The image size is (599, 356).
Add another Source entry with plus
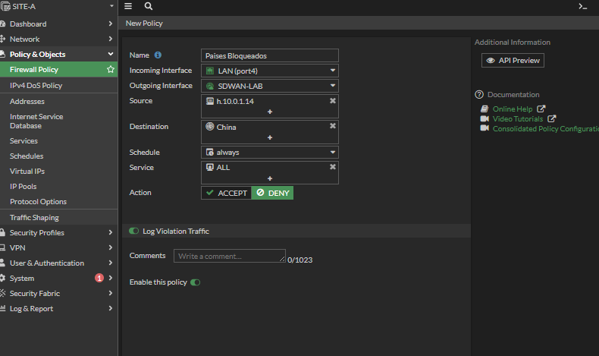point(270,112)
